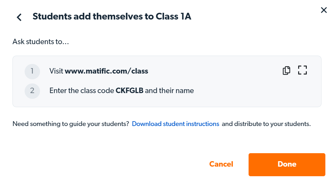334x181 pixels.
Task: Expand the instructions to fullscreen view
Action: click(x=302, y=70)
